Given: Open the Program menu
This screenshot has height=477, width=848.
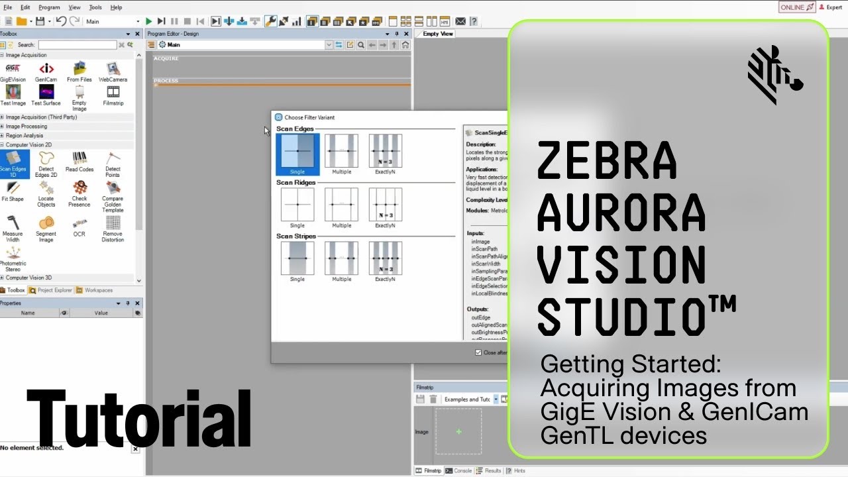Looking at the screenshot, I should [x=49, y=7].
